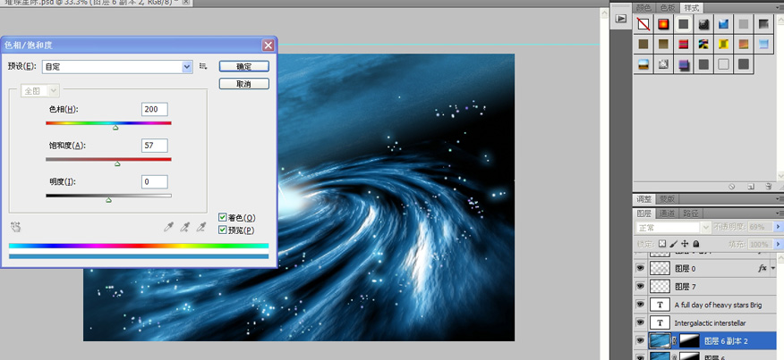
Task: Click the play-arrow icon in collapsed panel dock
Action: (620, 19)
